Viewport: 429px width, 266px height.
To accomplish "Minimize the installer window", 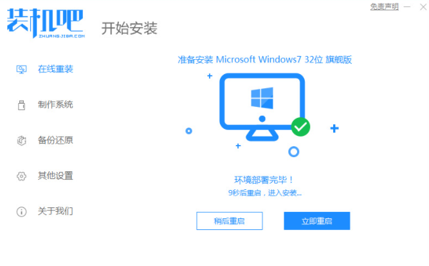I will coord(407,7).
